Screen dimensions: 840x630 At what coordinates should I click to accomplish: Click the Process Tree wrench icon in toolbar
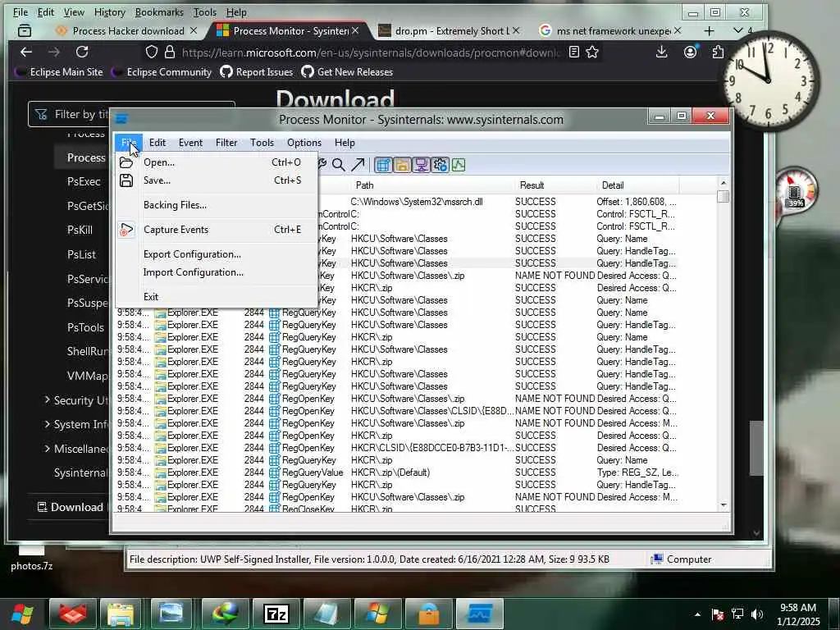322,164
